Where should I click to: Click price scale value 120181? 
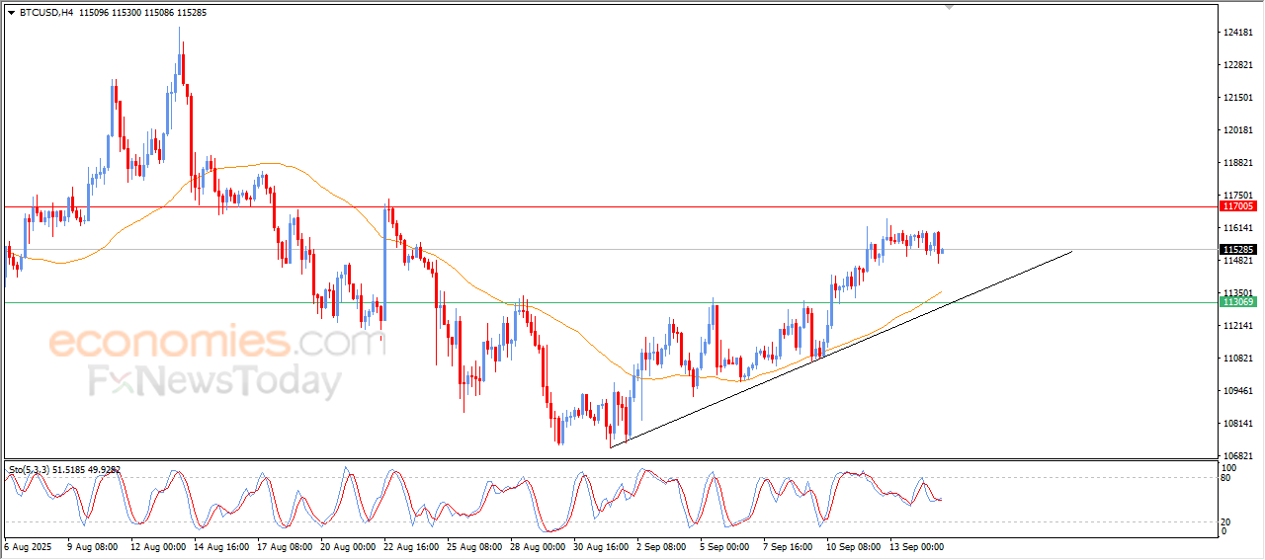pos(1238,130)
